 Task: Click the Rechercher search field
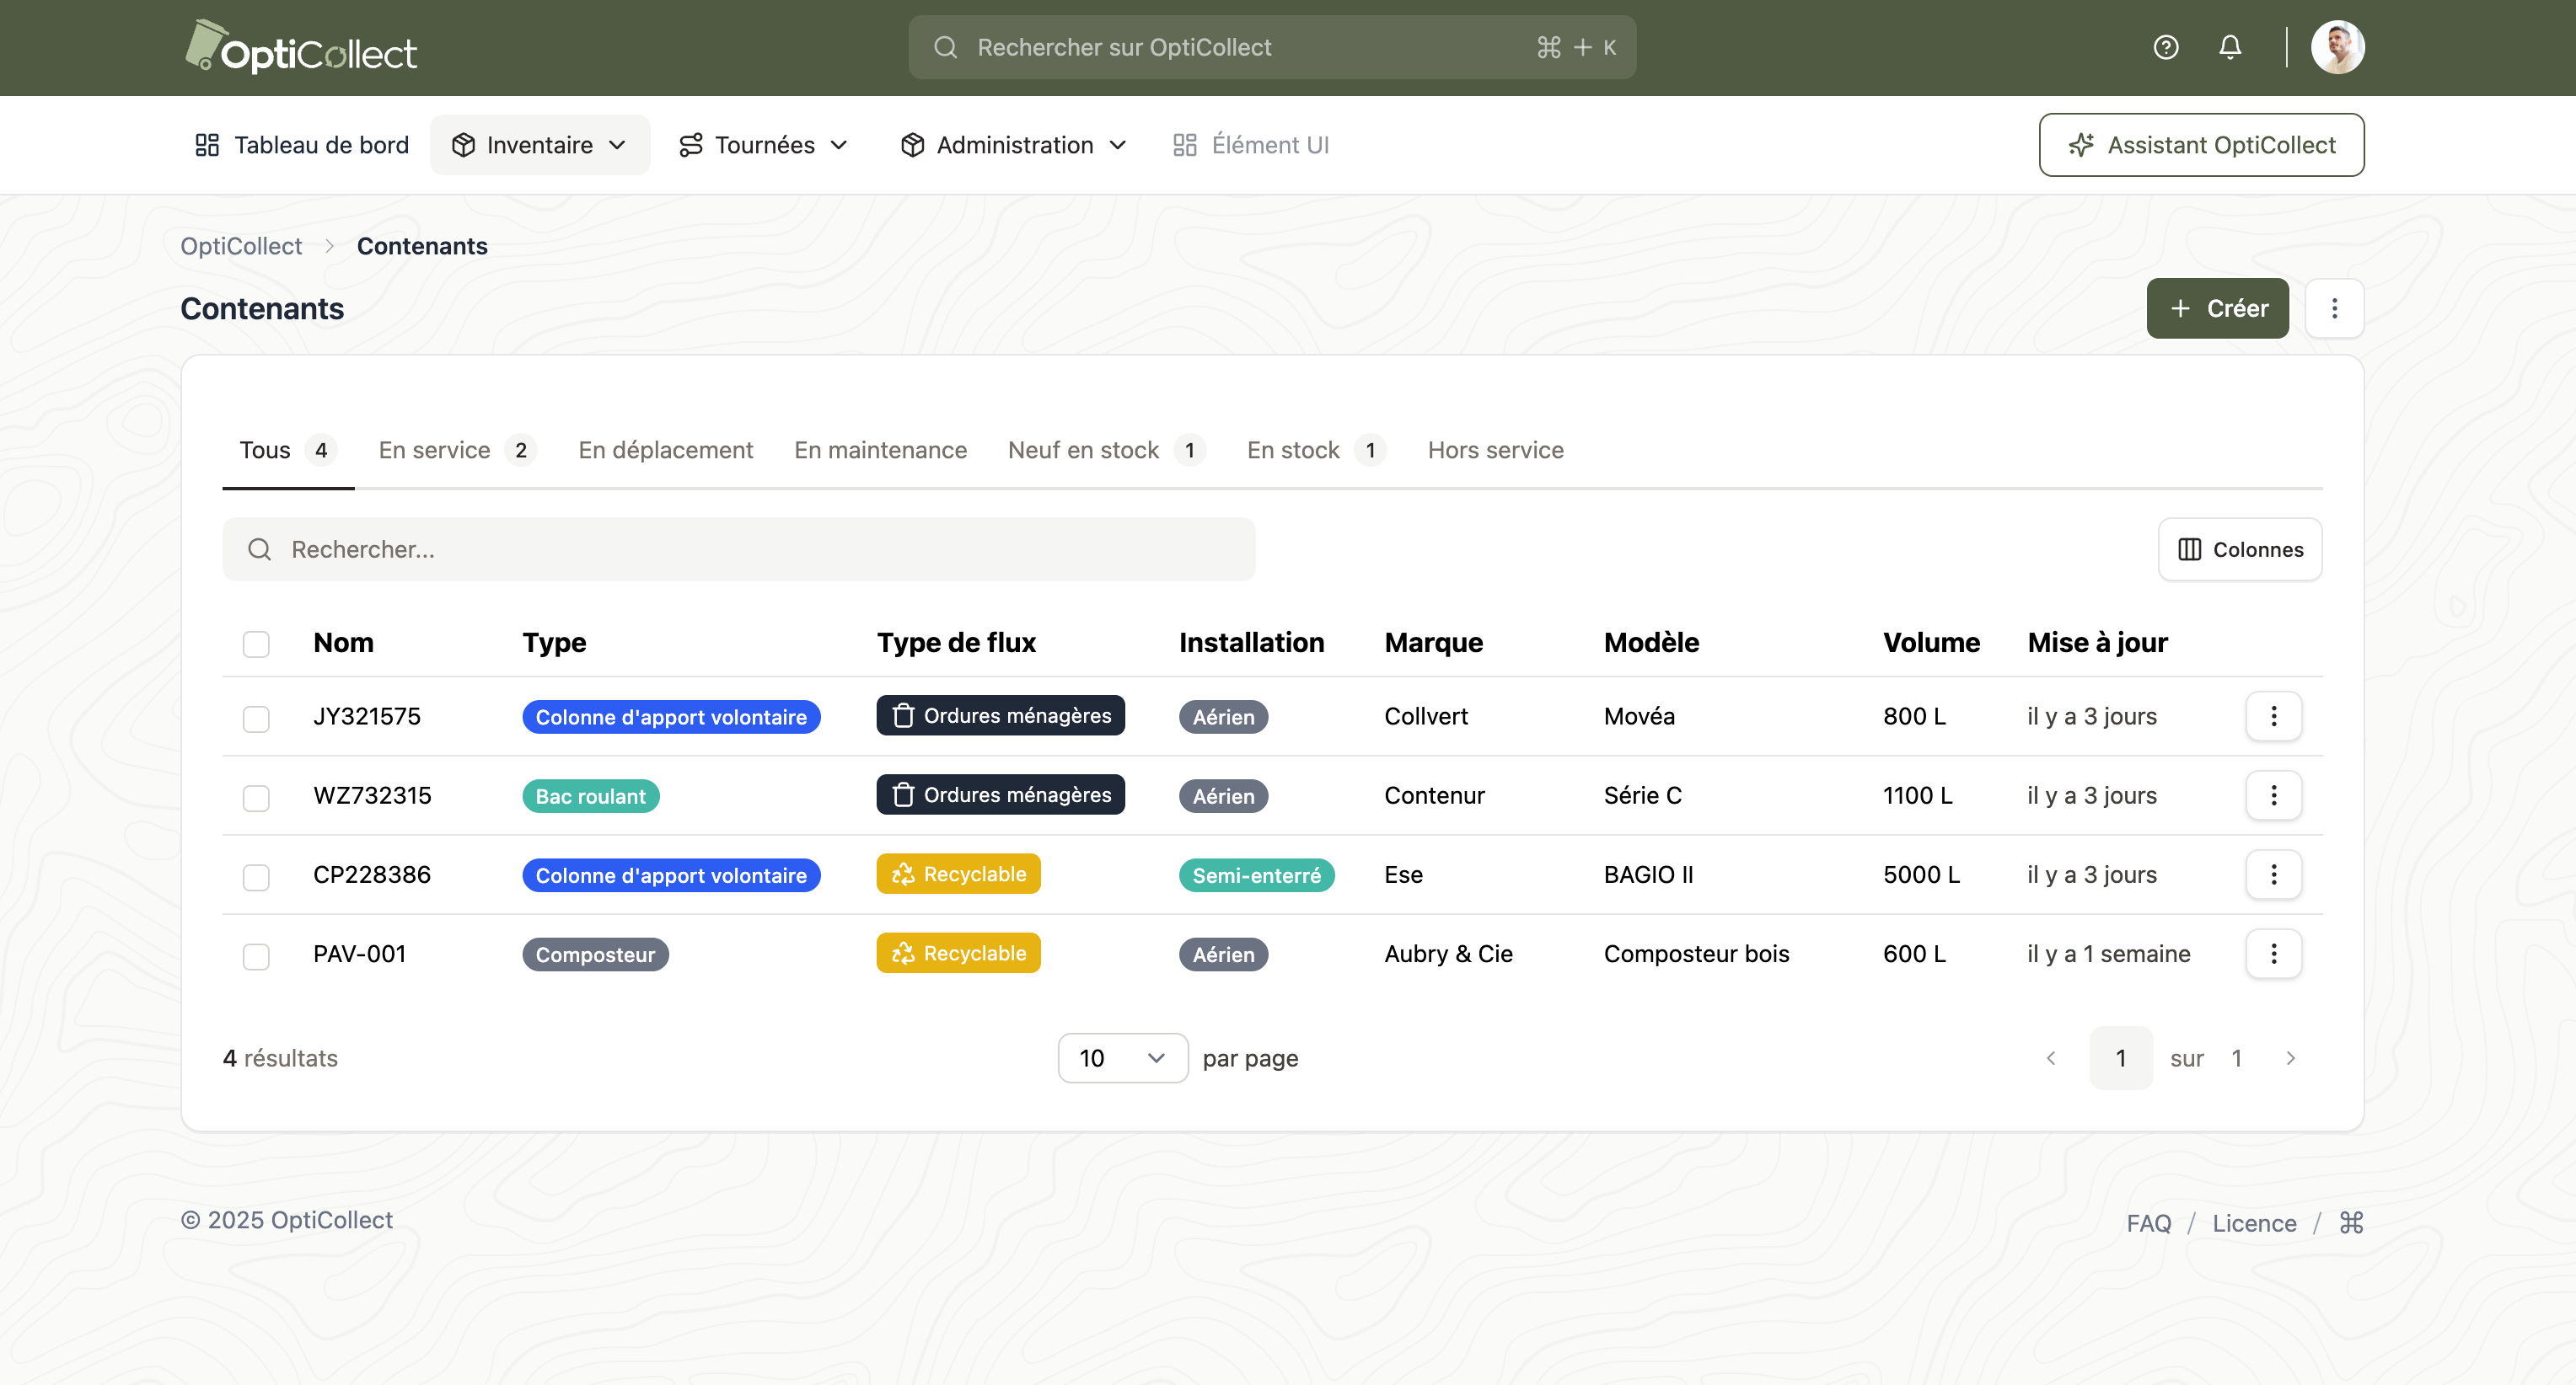[x=740, y=548]
